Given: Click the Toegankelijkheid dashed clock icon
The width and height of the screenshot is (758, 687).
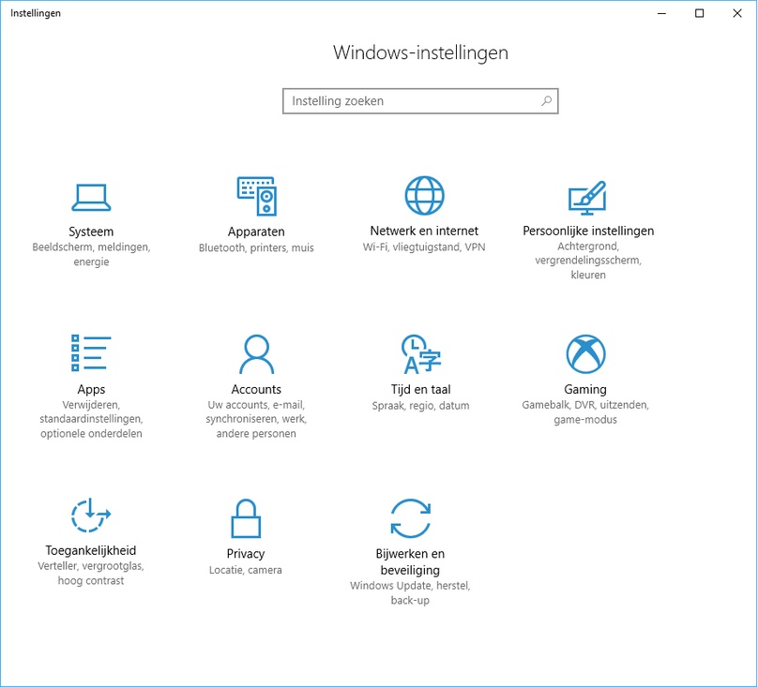Looking at the screenshot, I should click(x=91, y=515).
